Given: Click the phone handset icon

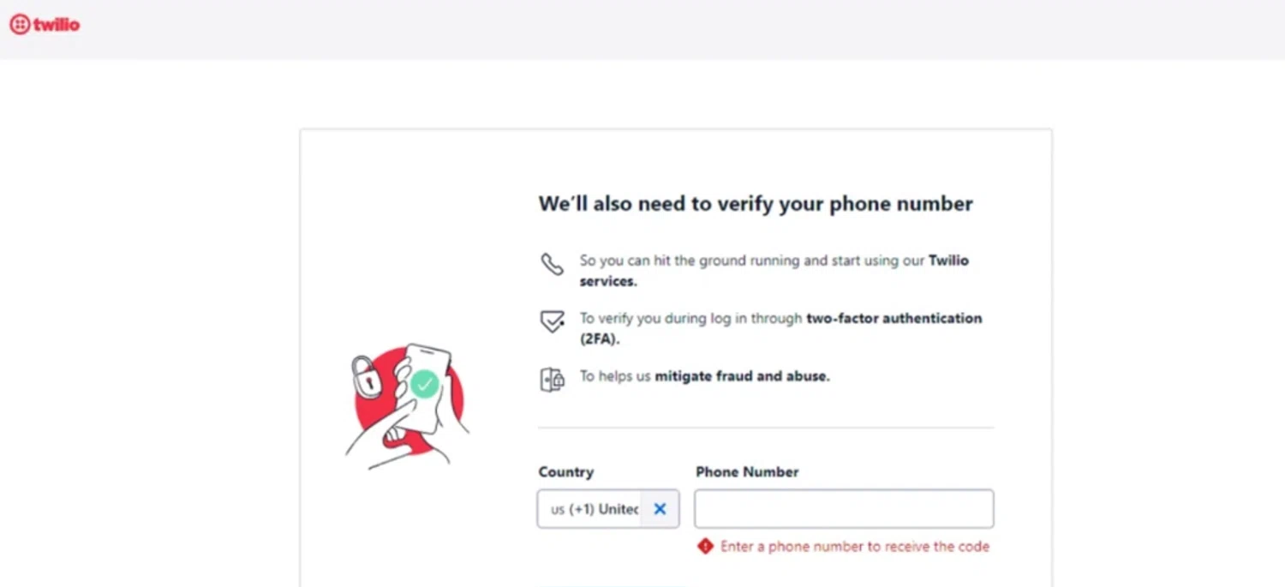Looking at the screenshot, I should coord(552,264).
